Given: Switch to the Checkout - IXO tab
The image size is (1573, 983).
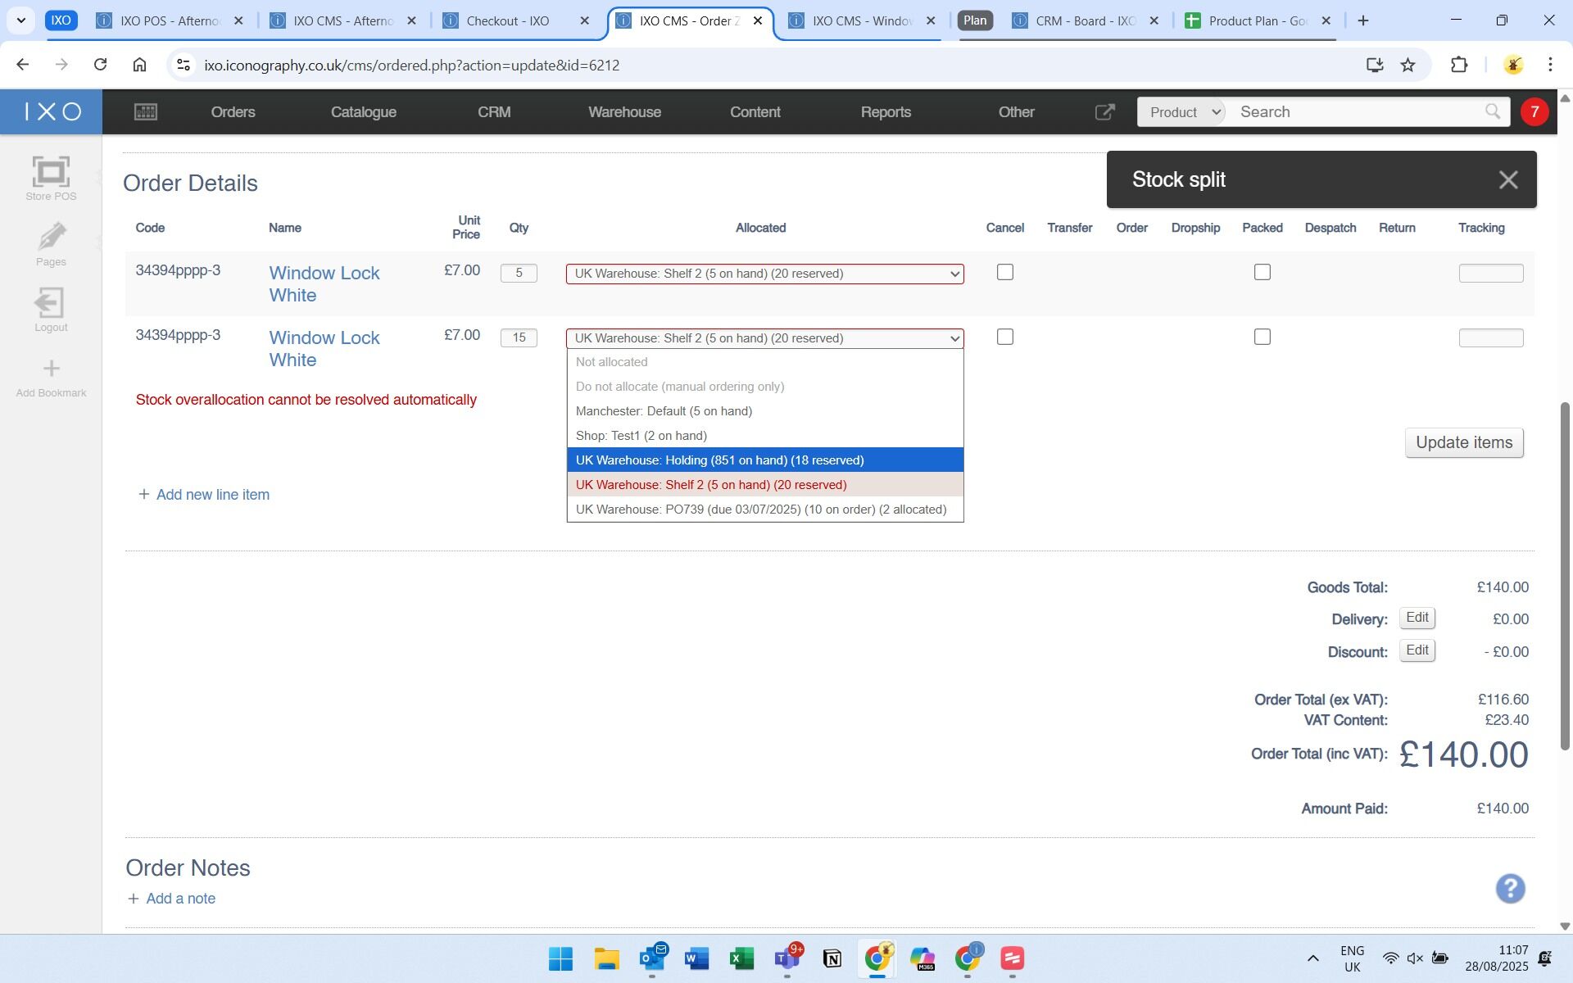Looking at the screenshot, I should pyautogui.click(x=507, y=21).
